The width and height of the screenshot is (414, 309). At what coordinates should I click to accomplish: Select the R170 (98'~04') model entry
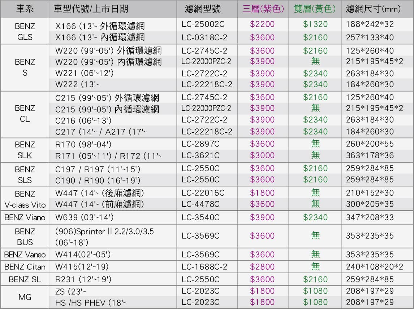[x=83, y=144]
